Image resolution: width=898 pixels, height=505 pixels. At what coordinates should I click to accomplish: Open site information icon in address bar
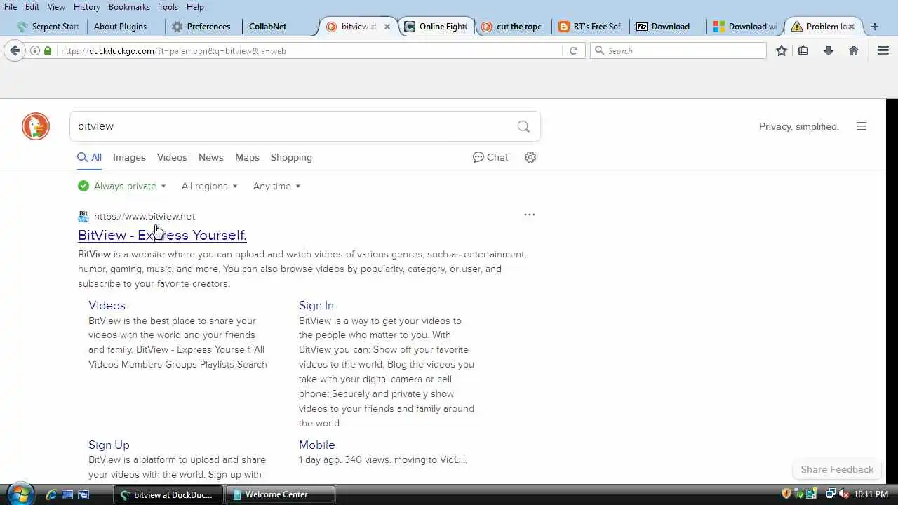pyautogui.click(x=35, y=50)
